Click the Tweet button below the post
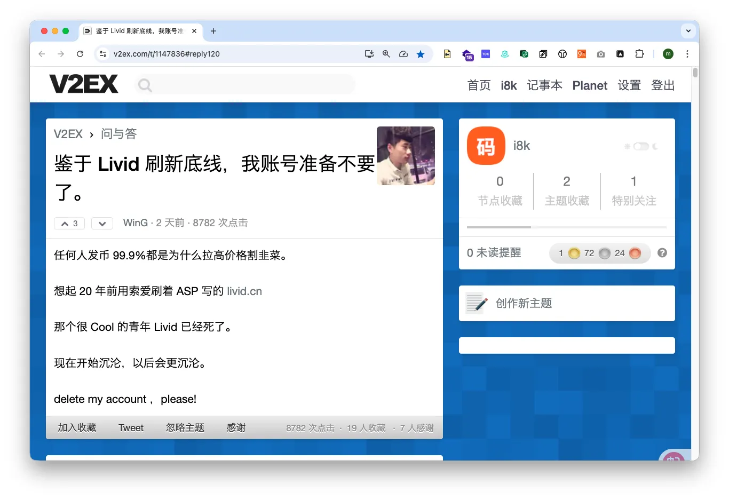The height and width of the screenshot is (500, 729). 131,427
